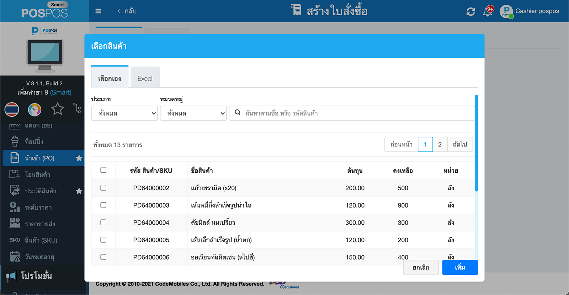Click the refresh sync icon
This screenshot has width=569, height=295.
tap(470, 11)
